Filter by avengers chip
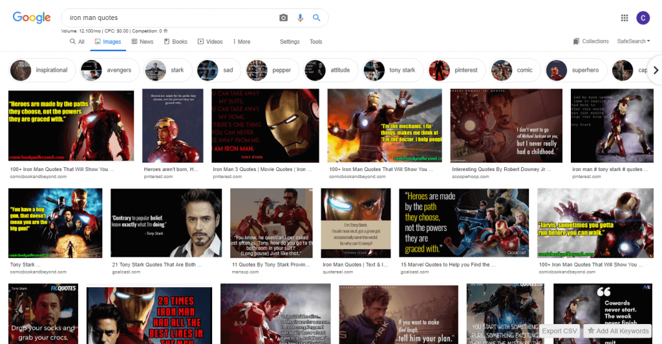This screenshot has height=344, width=662. coord(110,70)
